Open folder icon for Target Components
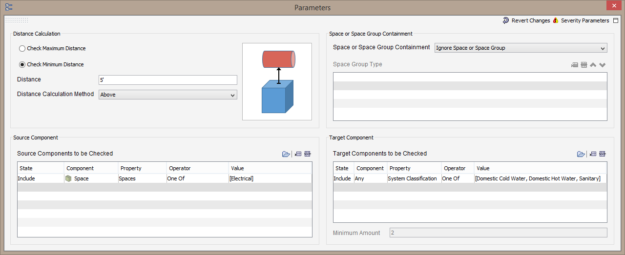The height and width of the screenshot is (255, 625). (x=581, y=154)
